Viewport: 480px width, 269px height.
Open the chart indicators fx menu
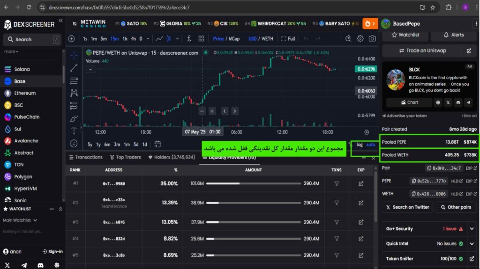coord(189,38)
